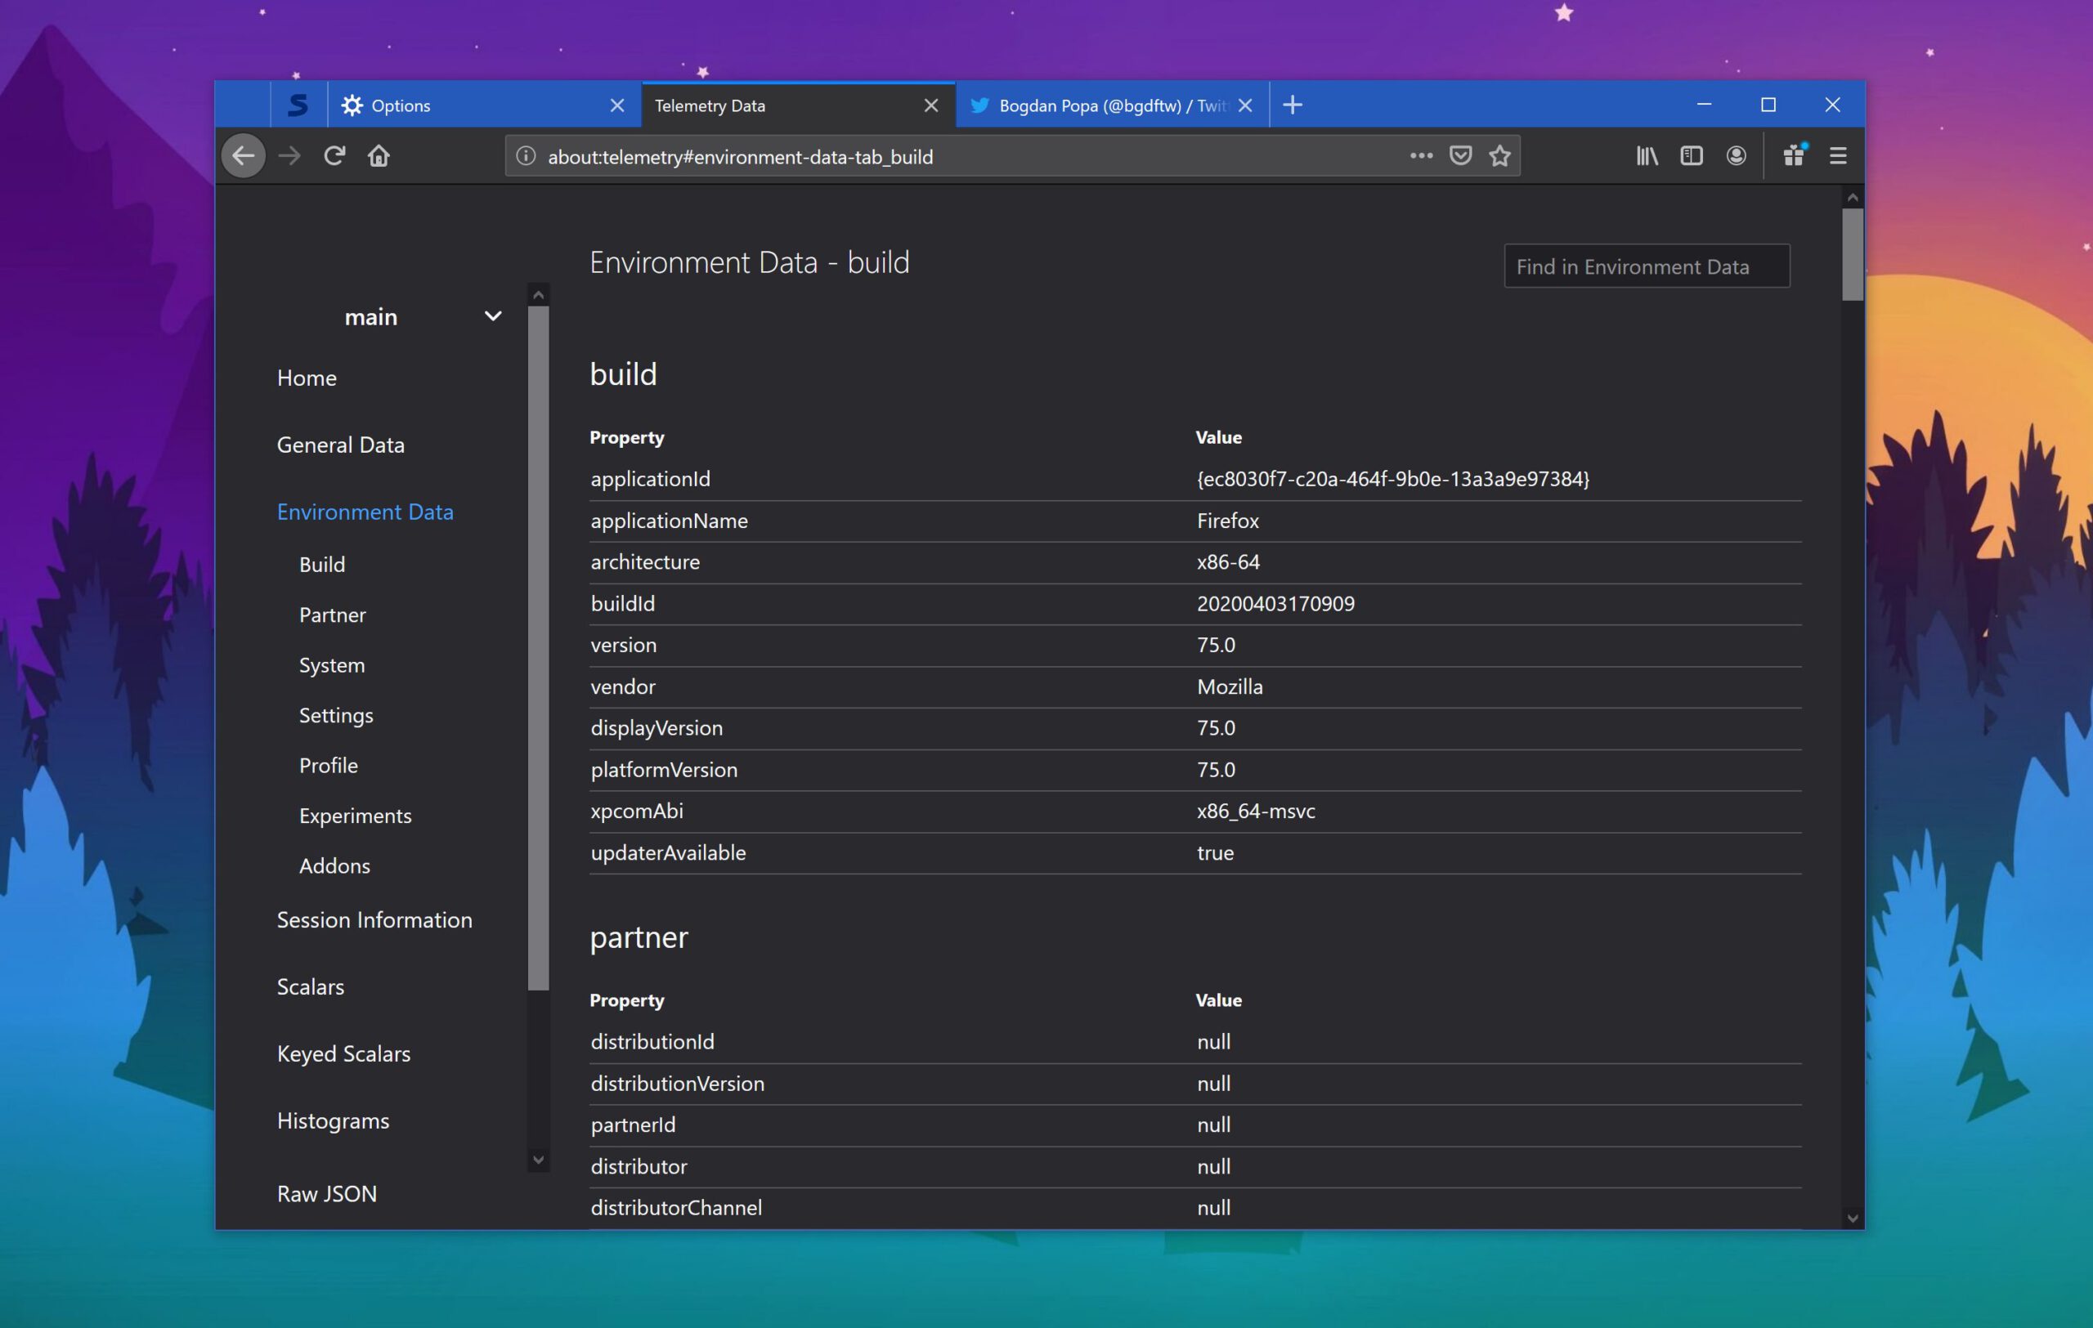Close the Bogdan Popa Twitter tab
2093x1328 pixels.
(1245, 105)
